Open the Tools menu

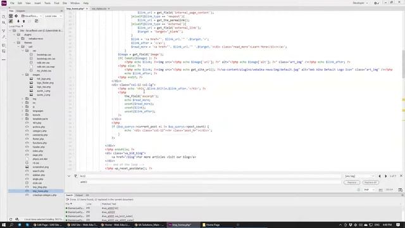click(x=47, y=3)
